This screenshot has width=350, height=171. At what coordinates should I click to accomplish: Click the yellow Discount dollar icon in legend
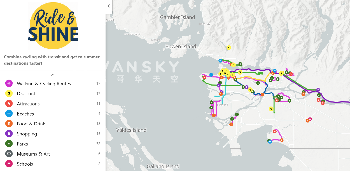tap(9, 94)
